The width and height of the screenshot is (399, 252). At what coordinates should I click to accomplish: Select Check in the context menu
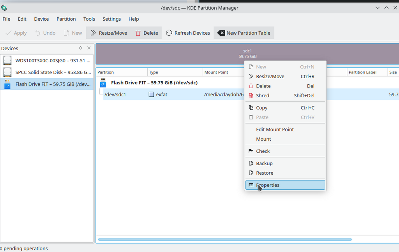pos(263,151)
